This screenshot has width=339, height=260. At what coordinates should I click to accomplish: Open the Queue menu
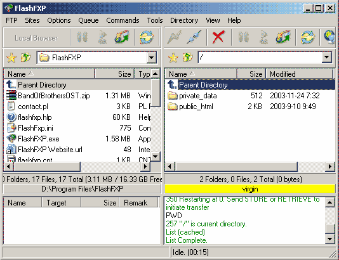pos(88,20)
